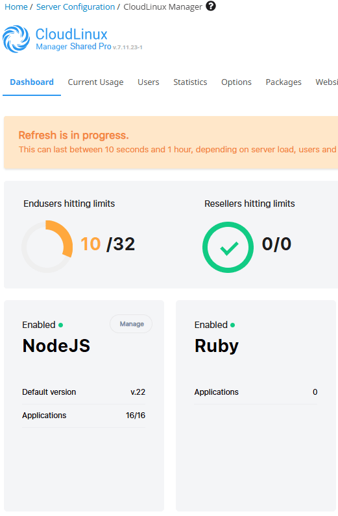The image size is (338, 516).
Task: Click the refresh duration notice text
Action: [x=178, y=149]
